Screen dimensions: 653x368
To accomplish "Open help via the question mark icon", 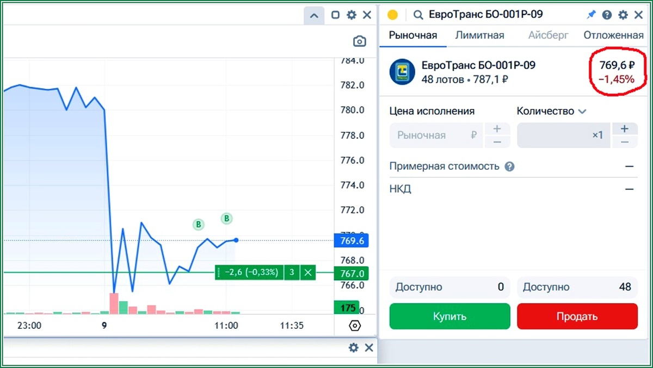I will [607, 14].
